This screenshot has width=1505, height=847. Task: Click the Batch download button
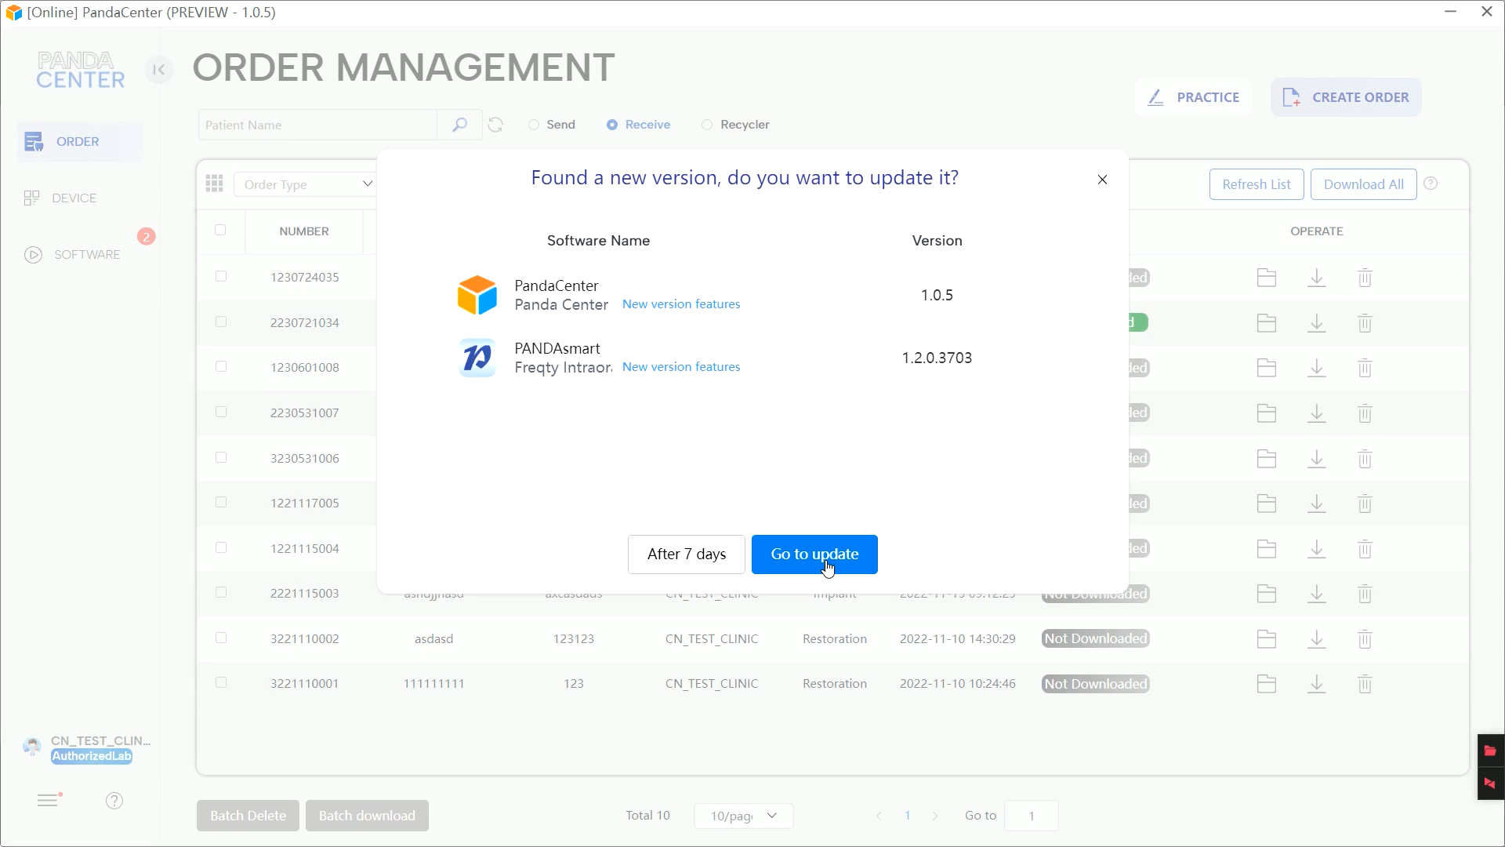point(367,816)
